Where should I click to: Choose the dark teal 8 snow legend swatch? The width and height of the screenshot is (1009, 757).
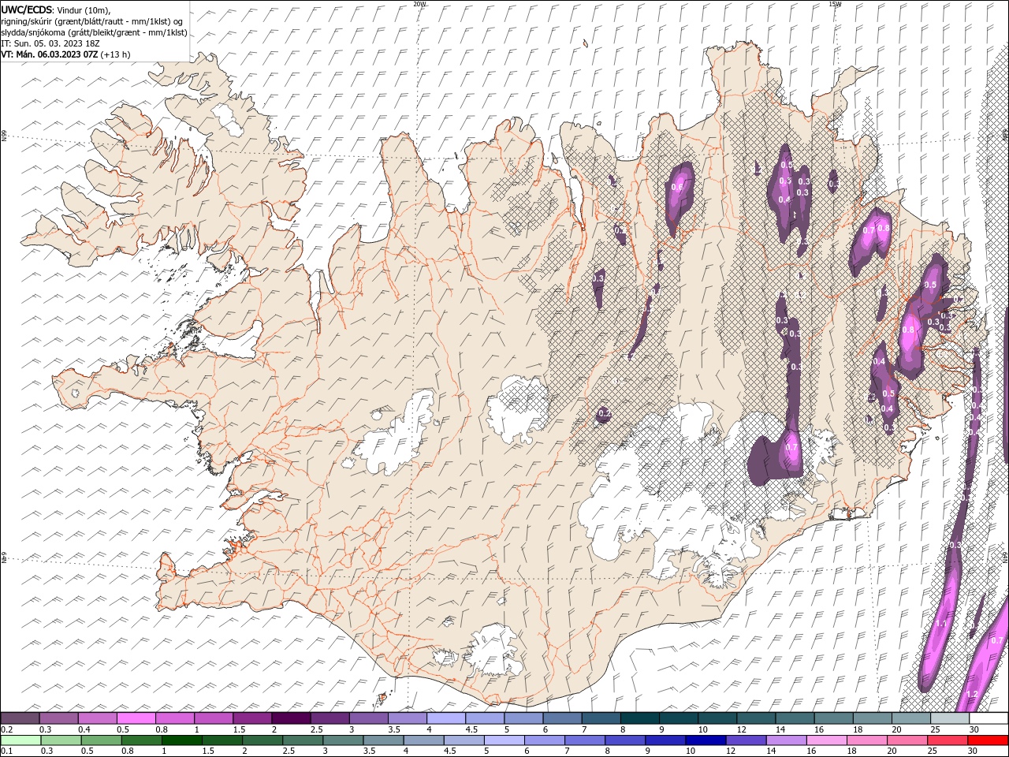639,718
